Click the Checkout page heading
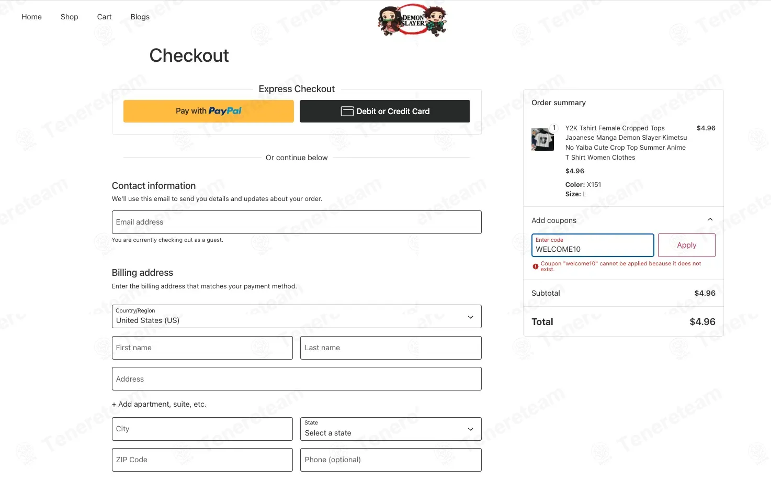771x491 pixels. pyautogui.click(x=189, y=55)
